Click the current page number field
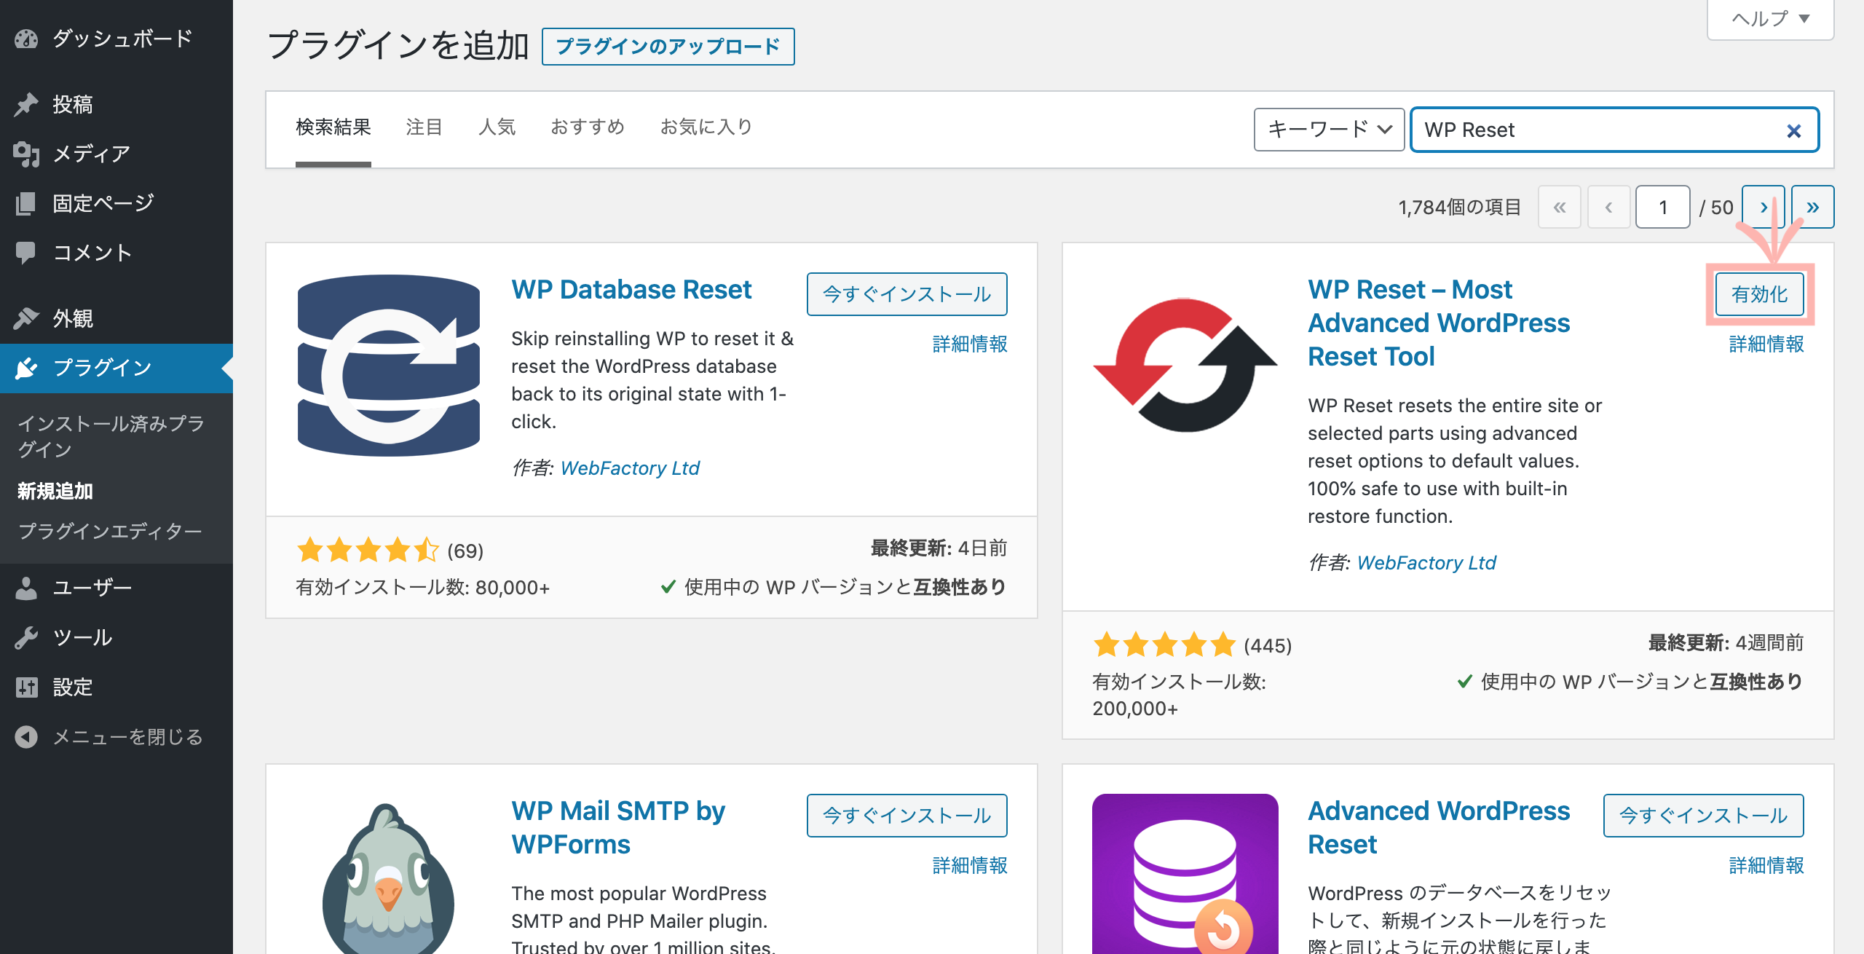Viewport: 1864px width, 954px height. point(1662,208)
